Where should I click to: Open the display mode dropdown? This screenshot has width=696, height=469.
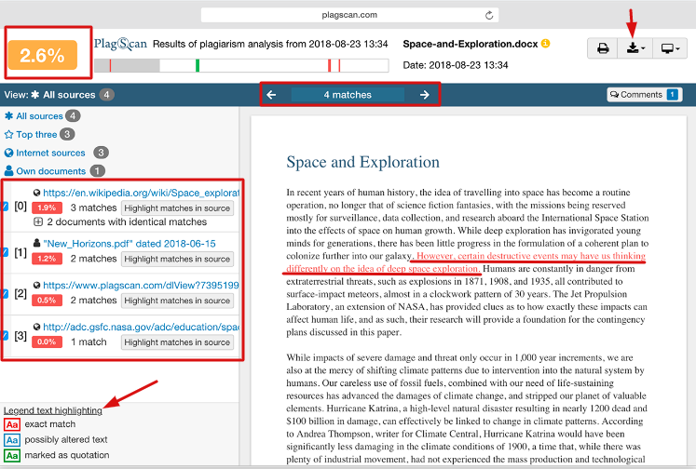click(670, 48)
